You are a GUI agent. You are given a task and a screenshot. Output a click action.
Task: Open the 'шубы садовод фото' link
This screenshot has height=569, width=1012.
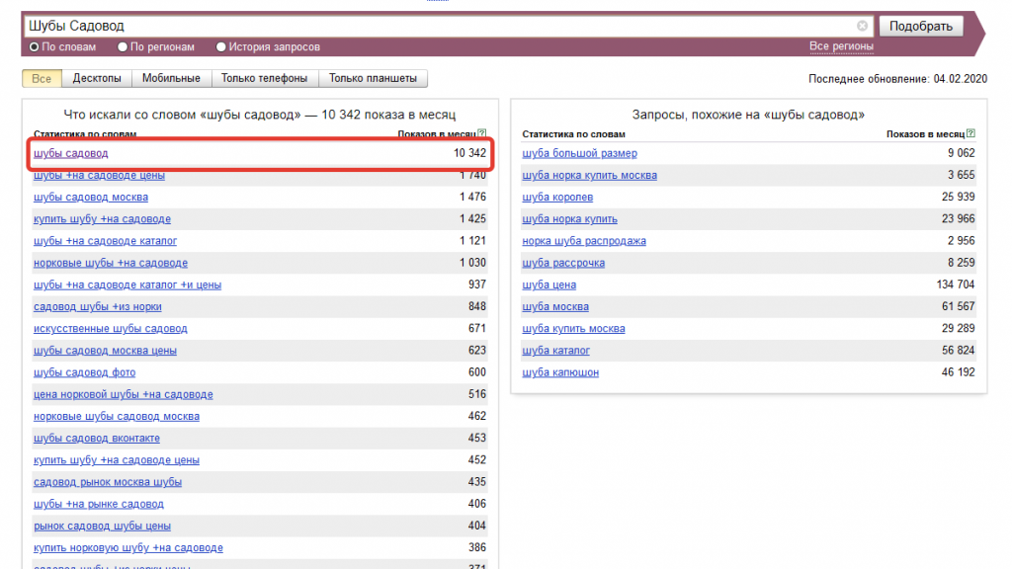[x=85, y=372]
